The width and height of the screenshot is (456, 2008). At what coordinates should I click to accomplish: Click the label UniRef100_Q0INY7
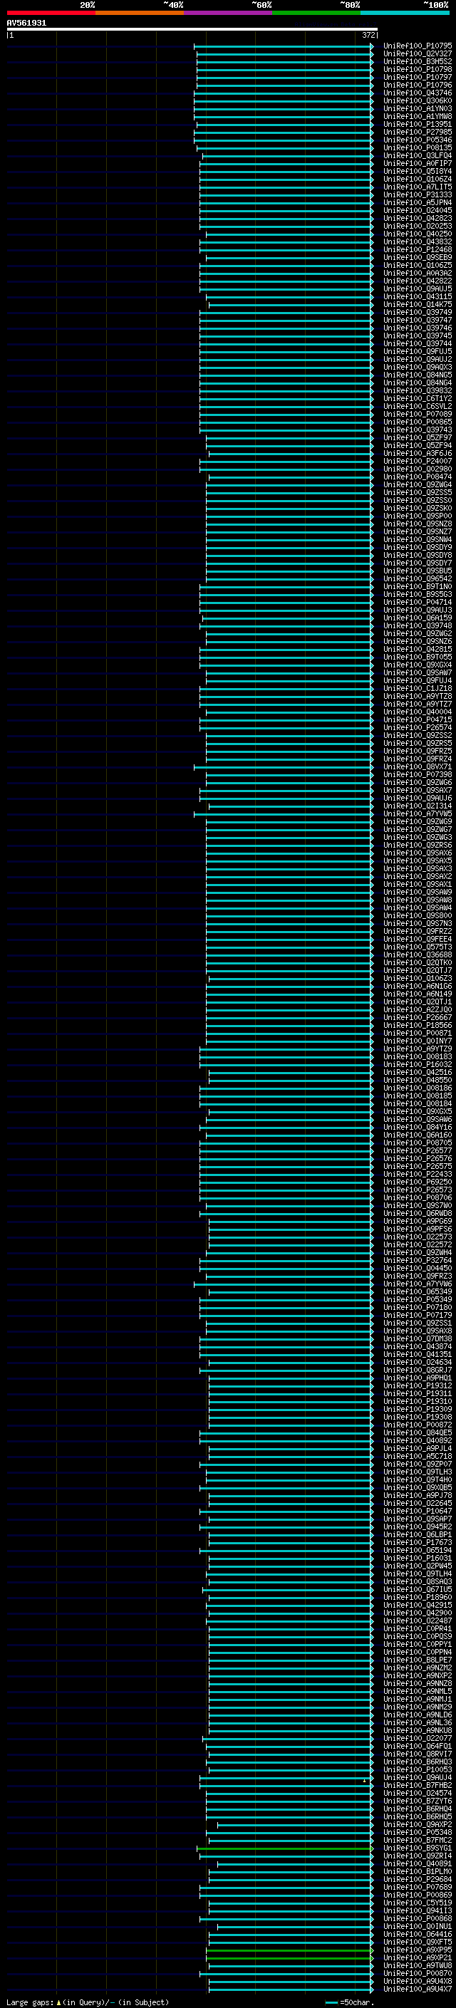click(x=417, y=1041)
